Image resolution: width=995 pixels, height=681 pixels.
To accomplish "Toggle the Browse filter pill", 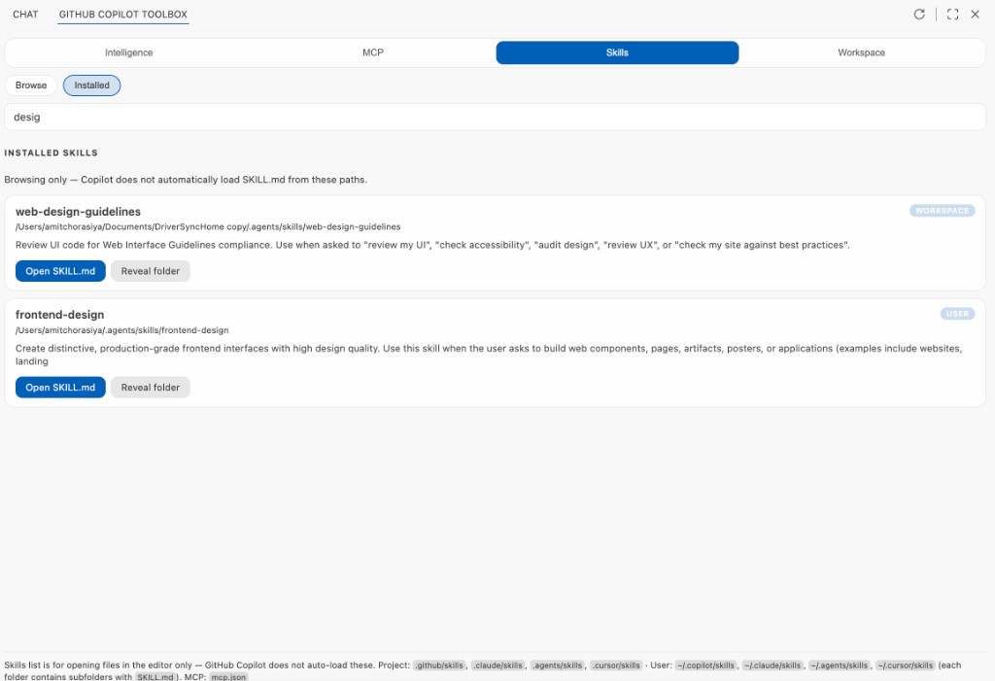I will [30, 85].
